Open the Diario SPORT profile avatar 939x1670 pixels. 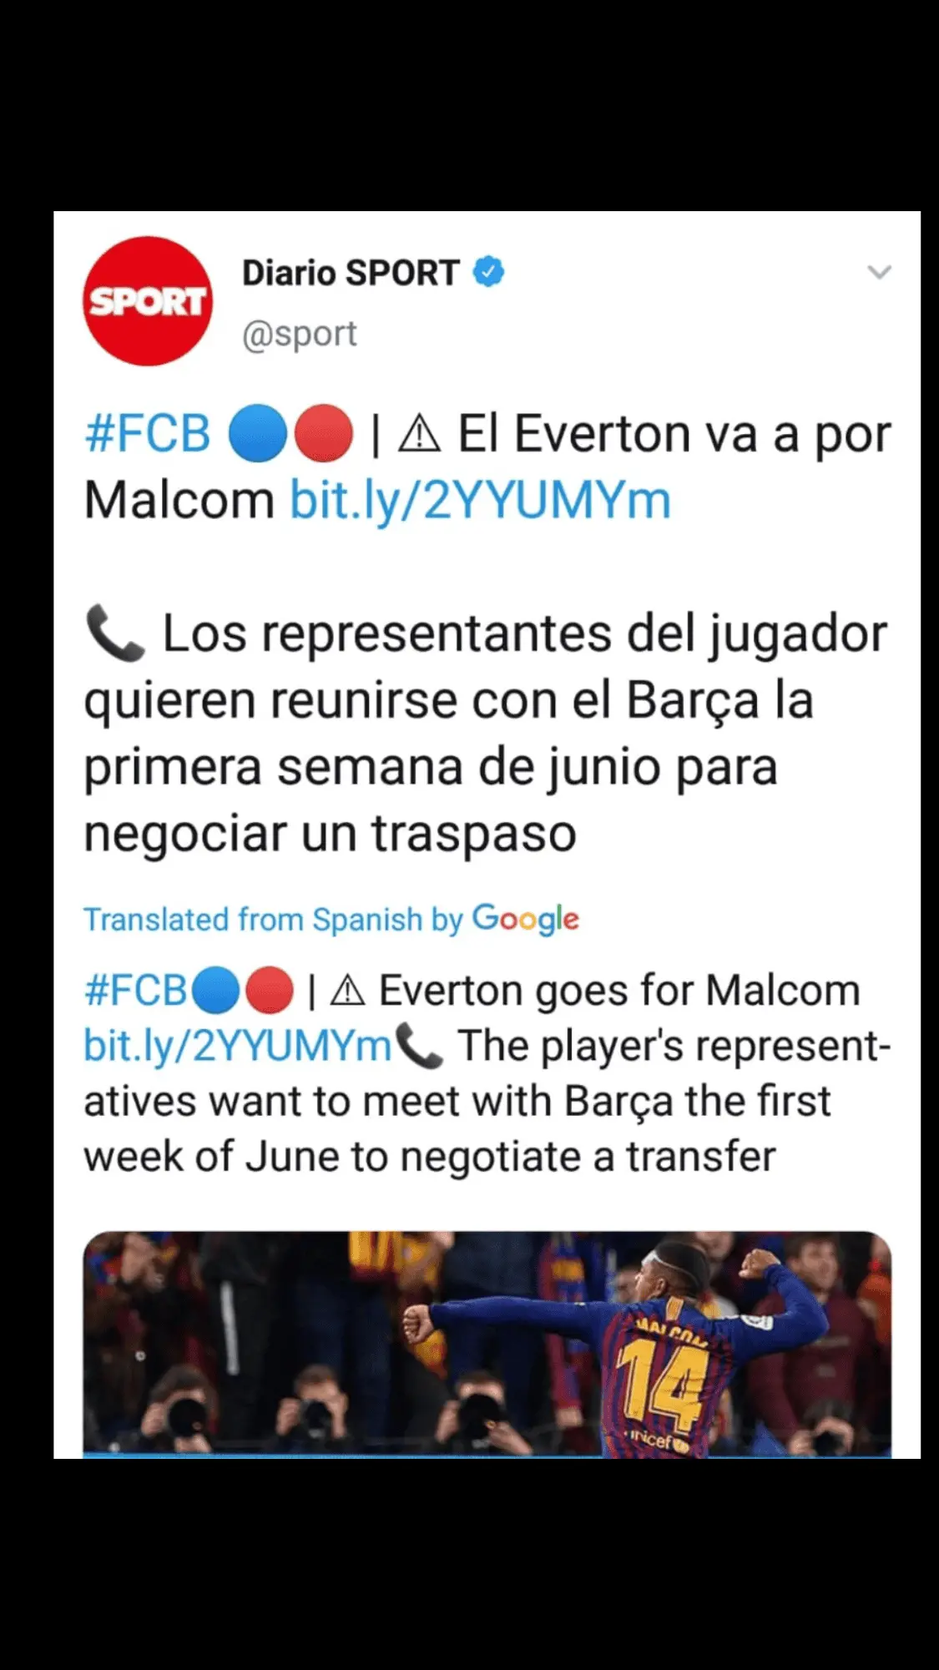(x=148, y=301)
